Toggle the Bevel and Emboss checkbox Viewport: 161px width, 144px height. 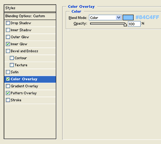(x=8, y=51)
